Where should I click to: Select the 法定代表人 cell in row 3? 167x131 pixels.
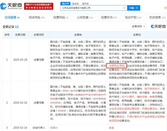pyautogui.click(x=39, y=128)
